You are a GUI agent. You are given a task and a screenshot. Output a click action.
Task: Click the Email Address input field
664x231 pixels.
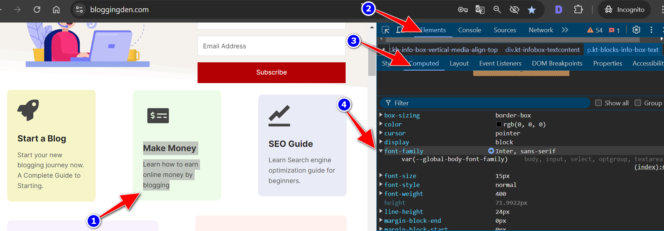click(x=271, y=46)
